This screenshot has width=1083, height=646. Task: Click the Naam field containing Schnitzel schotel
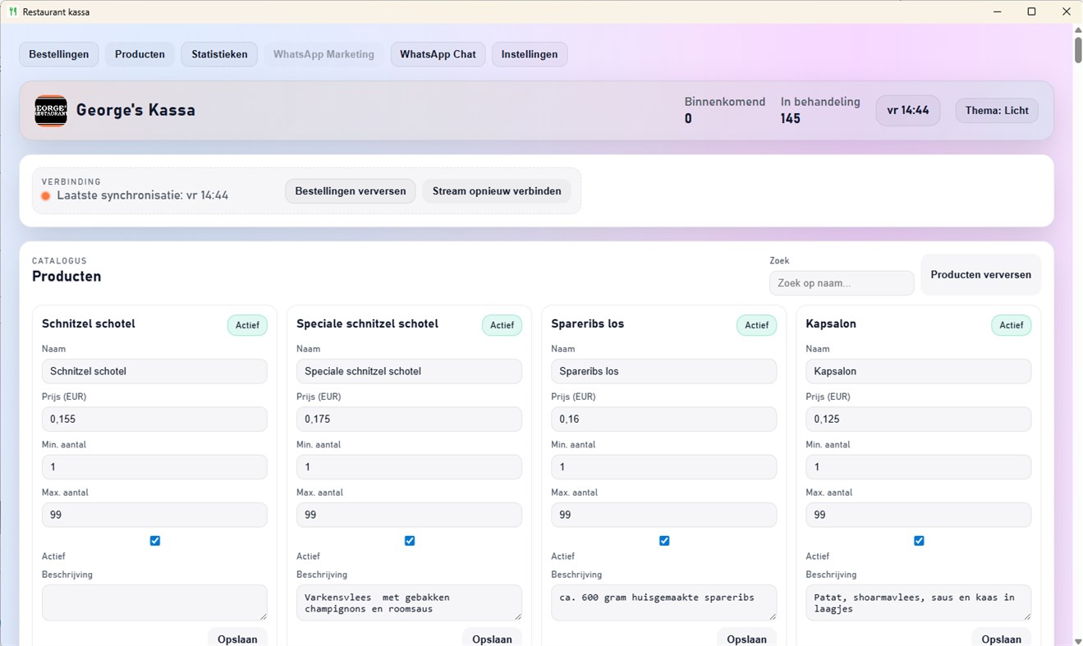coord(154,371)
